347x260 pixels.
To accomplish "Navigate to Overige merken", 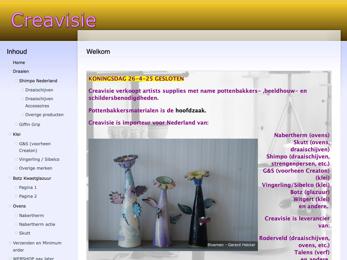I will [36, 168].
